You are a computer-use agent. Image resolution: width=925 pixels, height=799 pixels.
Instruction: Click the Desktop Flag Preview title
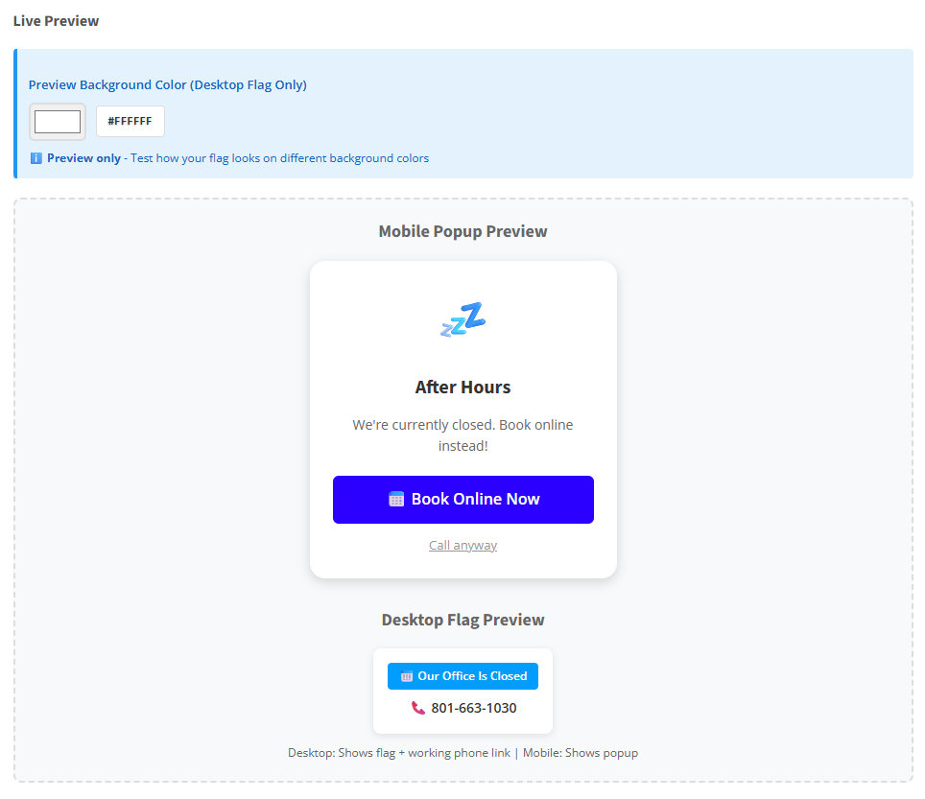click(462, 619)
